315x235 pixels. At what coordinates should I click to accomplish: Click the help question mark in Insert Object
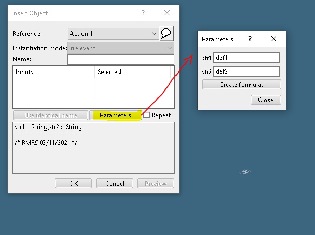coord(143,13)
